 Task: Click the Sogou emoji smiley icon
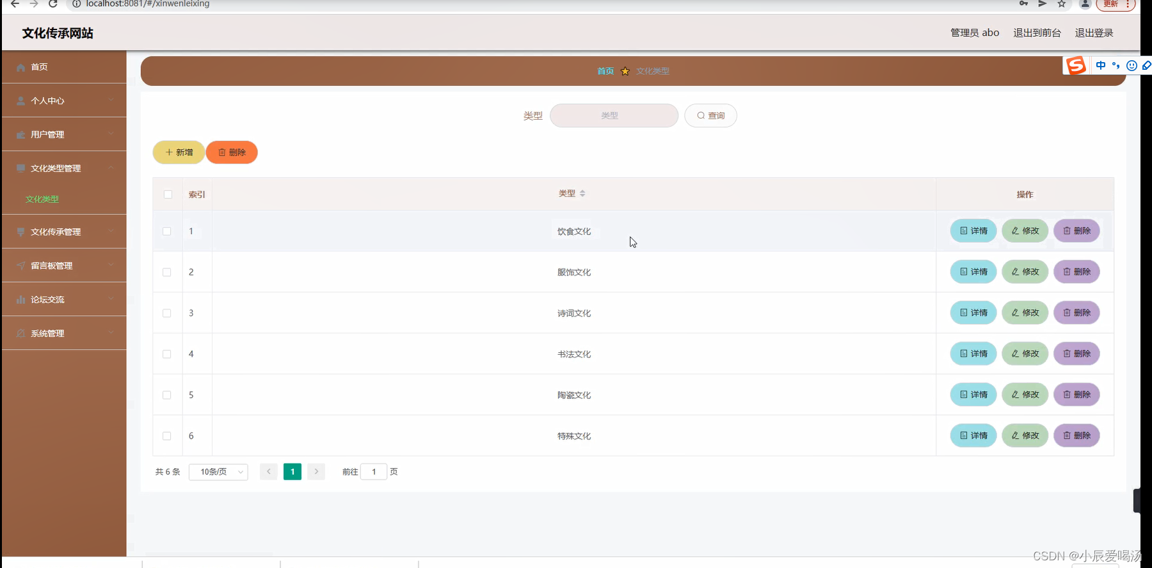point(1132,65)
